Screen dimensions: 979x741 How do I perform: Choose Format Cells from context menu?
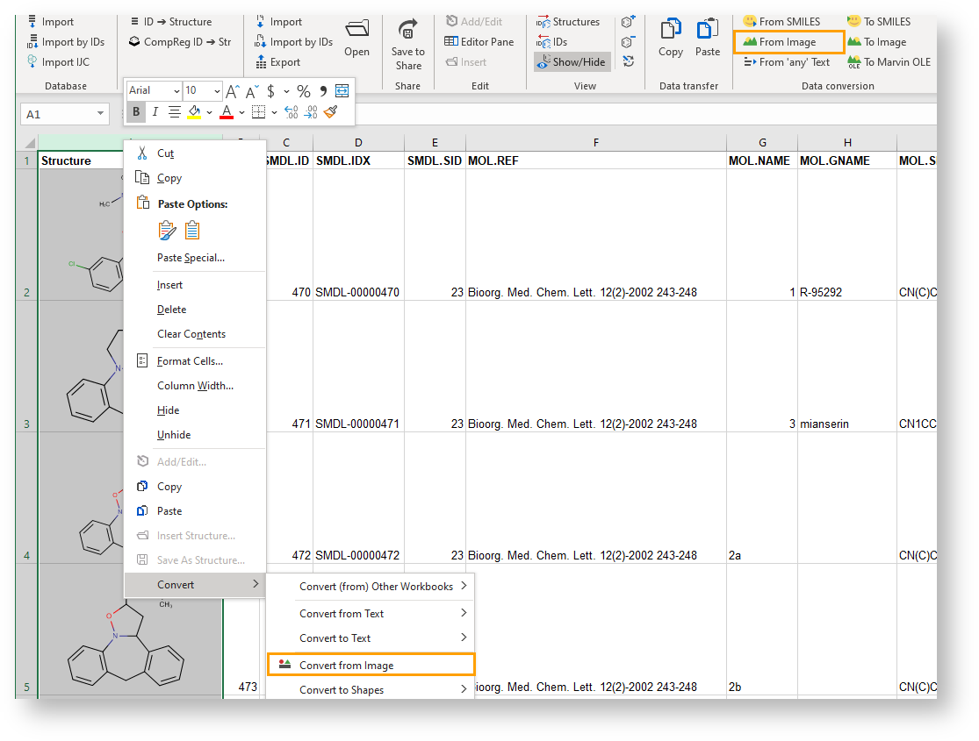[x=190, y=361]
